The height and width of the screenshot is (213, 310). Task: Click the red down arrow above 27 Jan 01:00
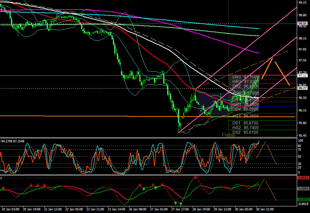(162, 184)
